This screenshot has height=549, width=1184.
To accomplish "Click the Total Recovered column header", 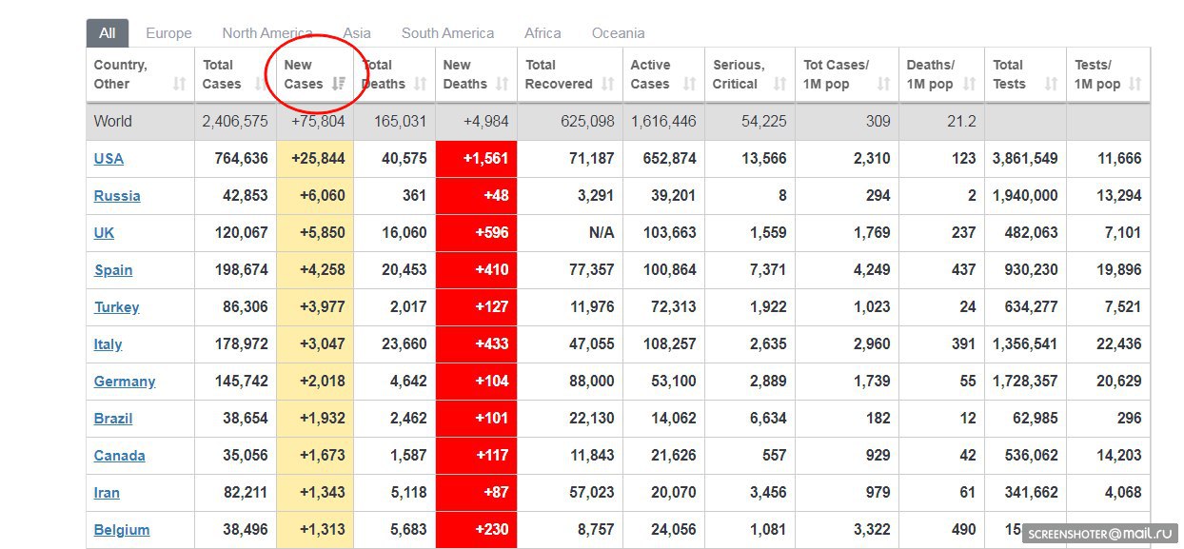I will (x=571, y=74).
